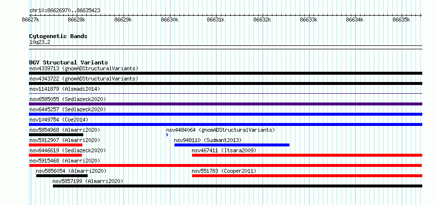Click the 86631k ruler label
This screenshot has width=436, height=205.
coord(216,20)
